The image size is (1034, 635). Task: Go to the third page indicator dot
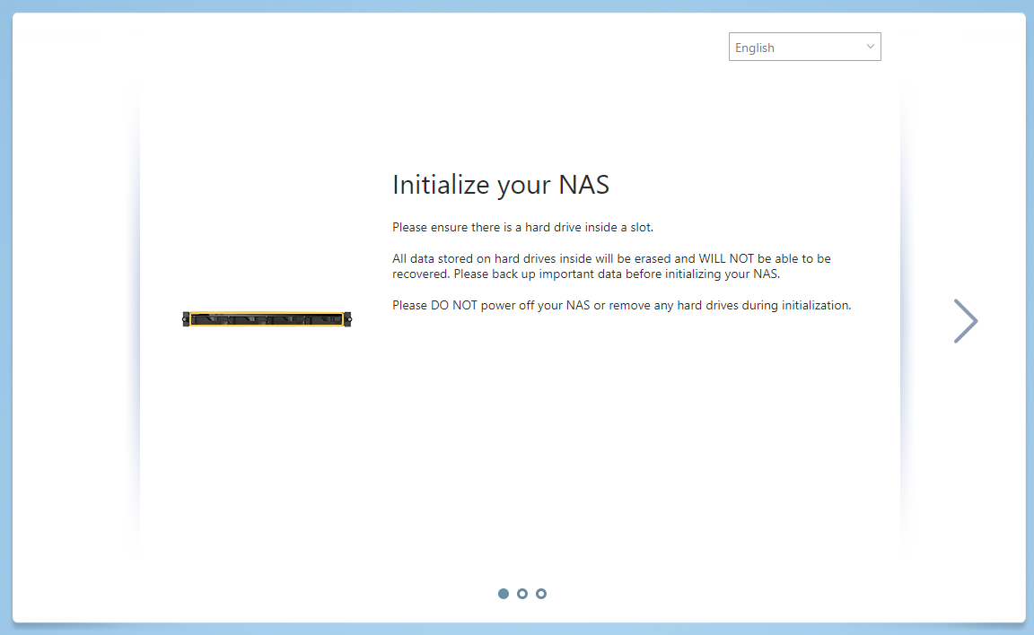pyautogui.click(x=541, y=594)
